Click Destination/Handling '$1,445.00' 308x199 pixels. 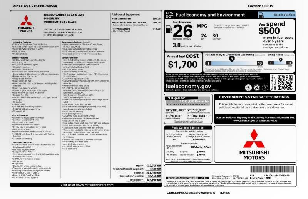(154, 176)
